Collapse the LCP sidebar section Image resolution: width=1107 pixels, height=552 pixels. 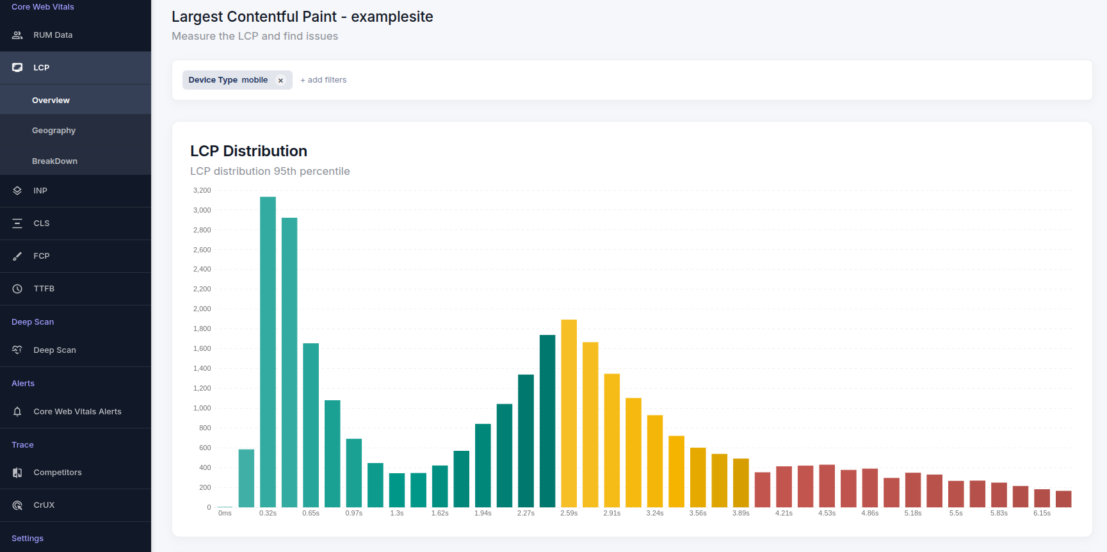click(x=41, y=68)
